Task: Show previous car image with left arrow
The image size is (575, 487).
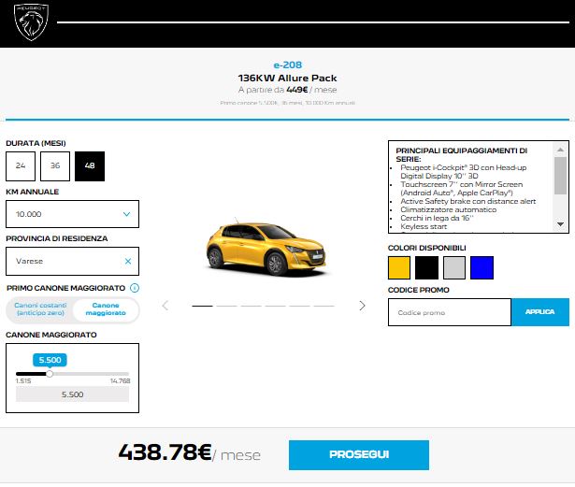Action: tap(165, 306)
